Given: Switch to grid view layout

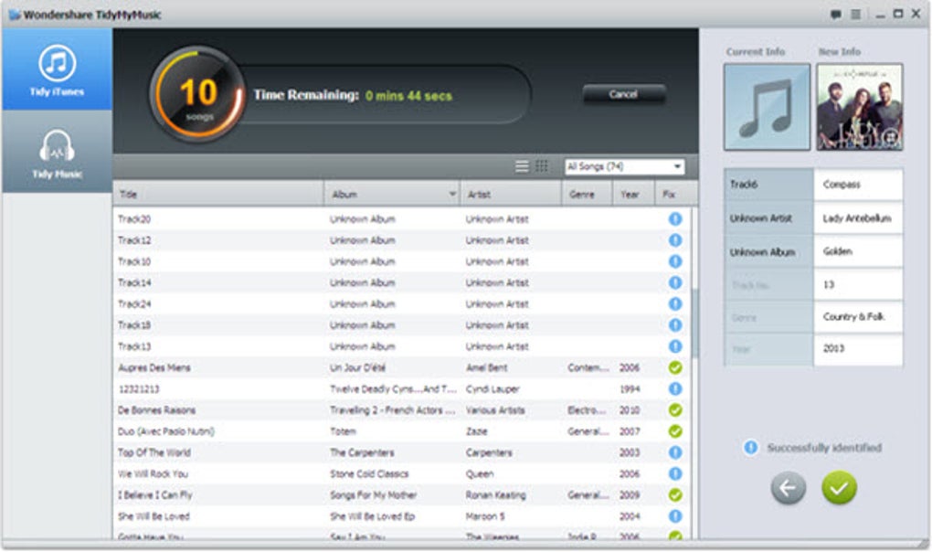Looking at the screenshot, I should (x=542, y=166).
